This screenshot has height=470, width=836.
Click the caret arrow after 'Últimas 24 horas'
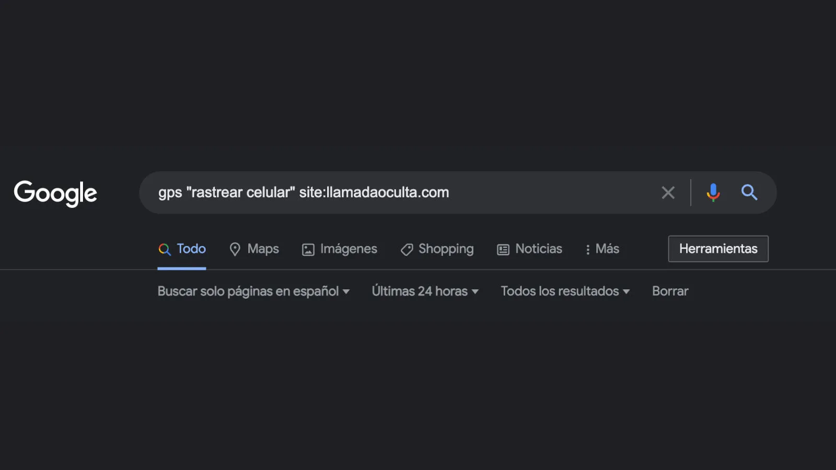click(475, 292)
